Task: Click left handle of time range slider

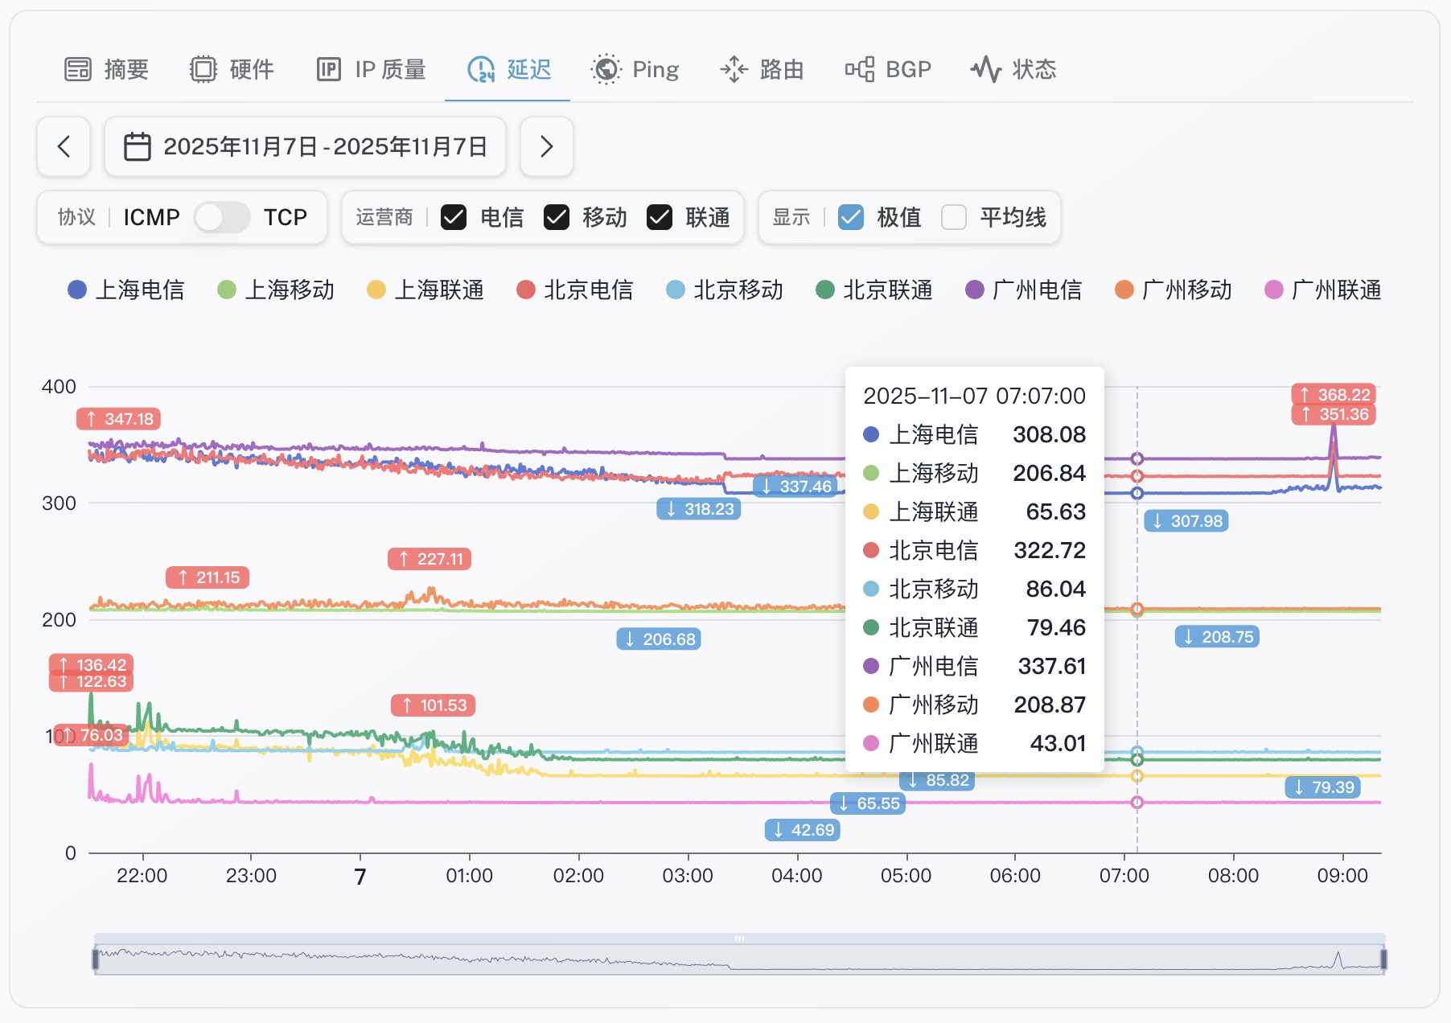Action: (96, 959)
